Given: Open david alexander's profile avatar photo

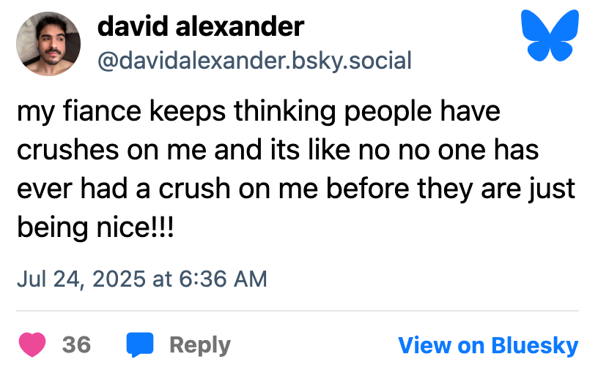Looking at the screenshot, I should [48, 43].
